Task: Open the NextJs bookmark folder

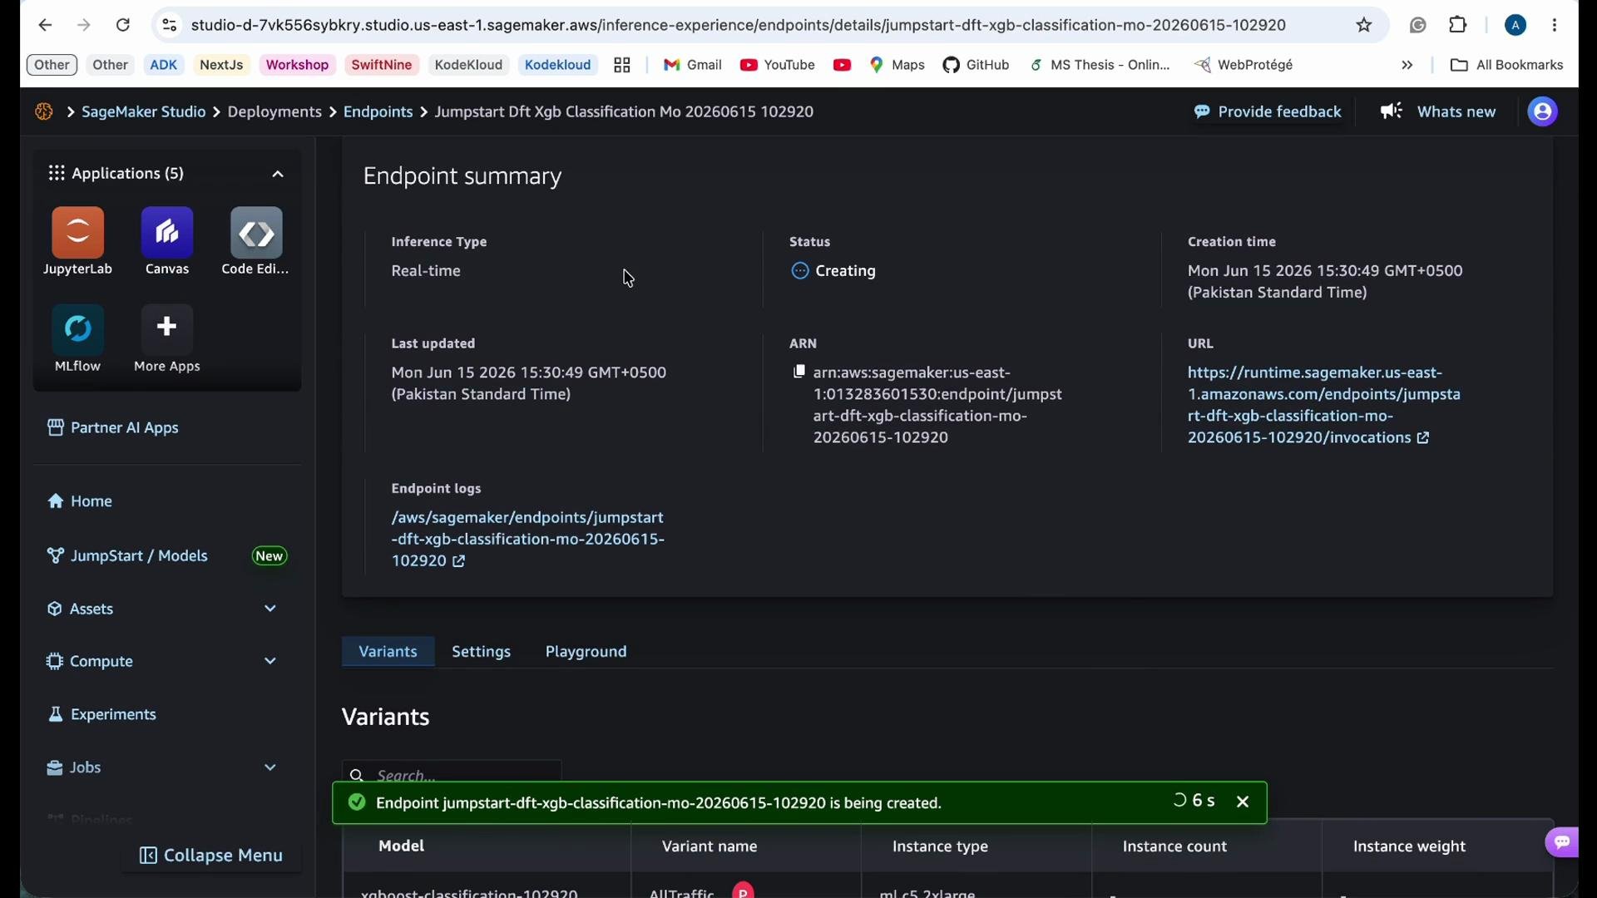Action: 221,65
